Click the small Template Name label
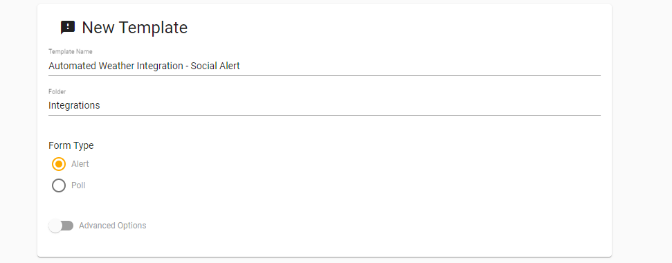 tap(71, 52)
